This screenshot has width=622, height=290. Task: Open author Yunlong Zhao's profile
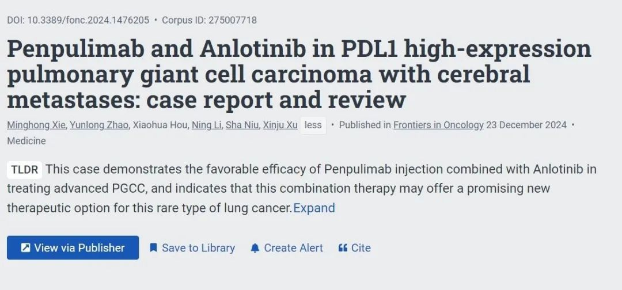99,125
